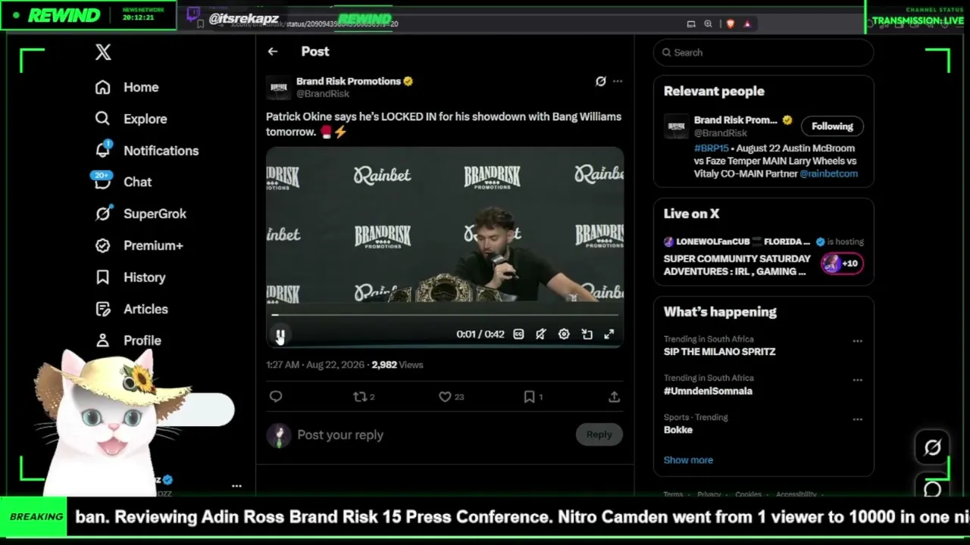Screen dimensions: 970x545
Task: Open Brand Risk Promotions profile name on post
Action: 349,81
